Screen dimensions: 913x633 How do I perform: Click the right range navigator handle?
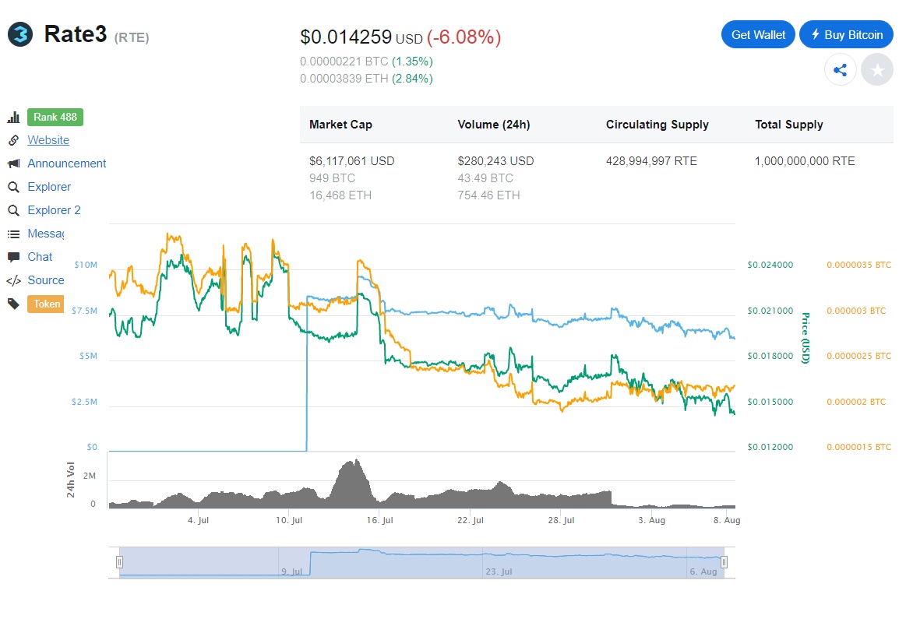click(x=724, y=562)
